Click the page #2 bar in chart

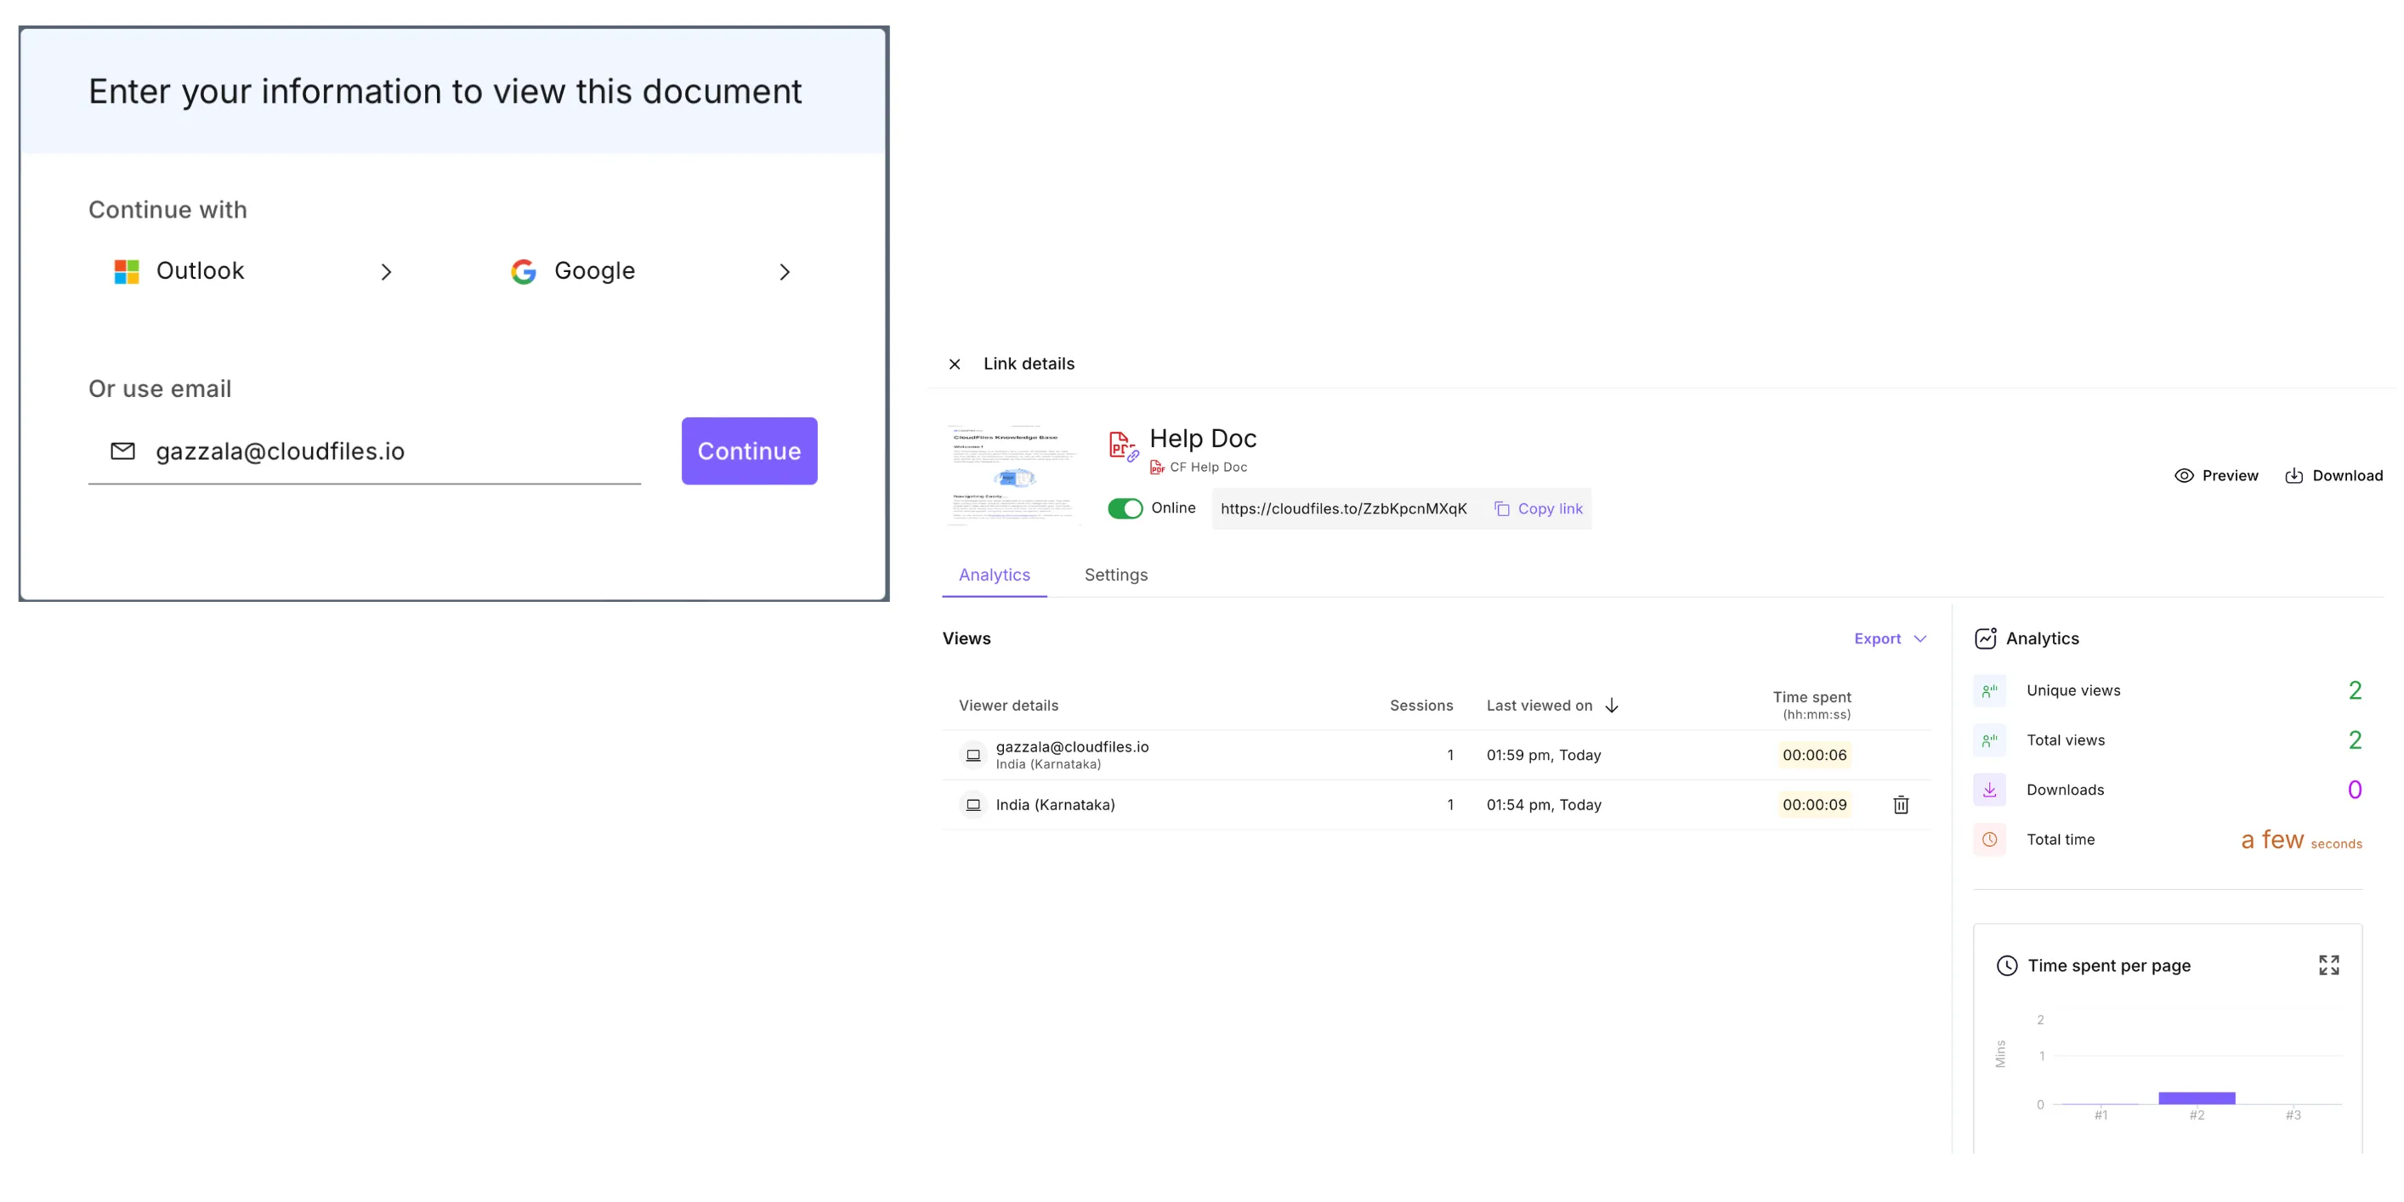click(x=2196, y=1097)
